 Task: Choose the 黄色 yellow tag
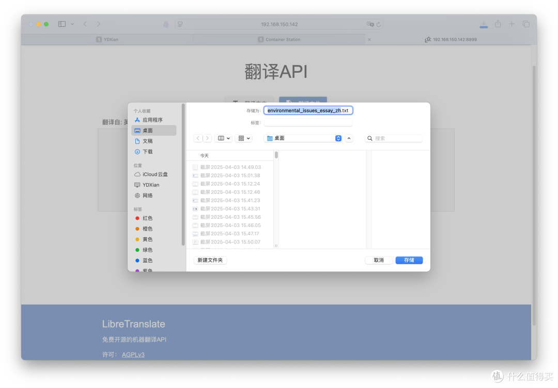point(154,239)
